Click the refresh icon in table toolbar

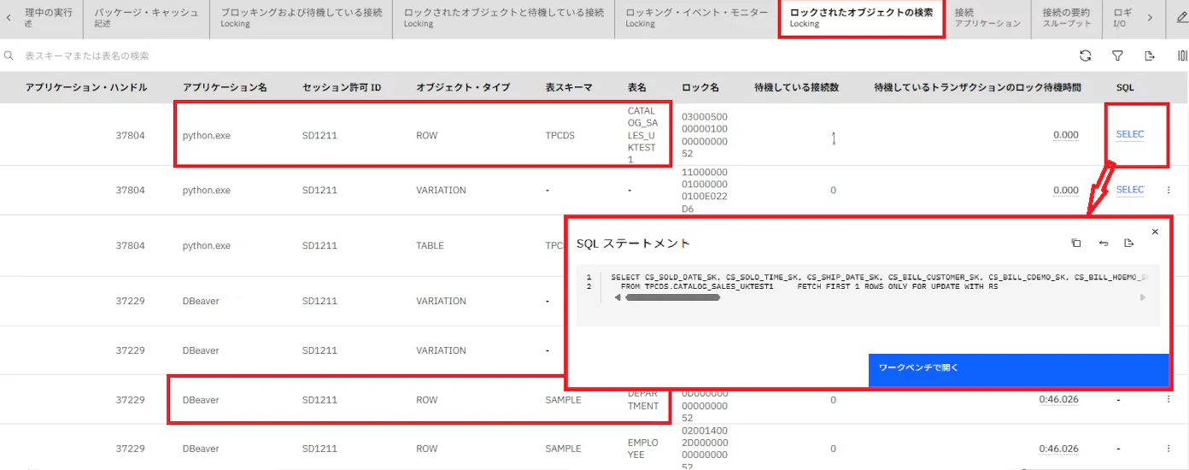point(1085,56)
